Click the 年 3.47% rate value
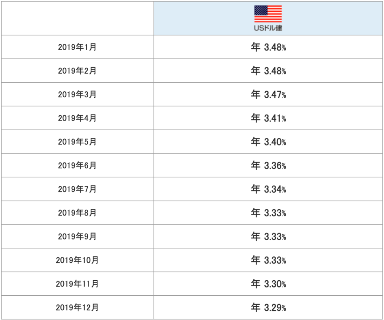 (268, 94)
